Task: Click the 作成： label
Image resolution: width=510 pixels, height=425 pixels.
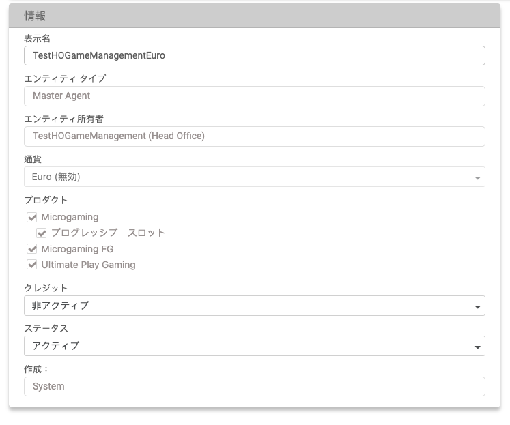Action: pyautogui.click(x=37, y=368)
